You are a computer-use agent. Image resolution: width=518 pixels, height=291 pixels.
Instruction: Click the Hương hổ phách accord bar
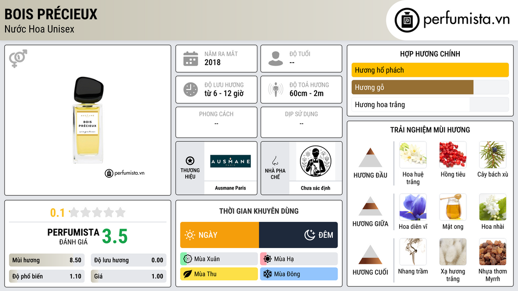(430, 70)
